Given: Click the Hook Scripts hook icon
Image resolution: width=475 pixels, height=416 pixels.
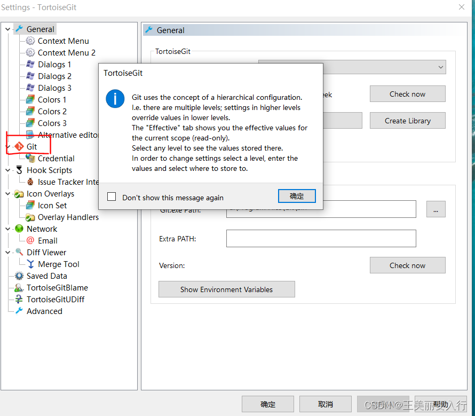Looking at the screenshot, I should click(x=19, y=170).
